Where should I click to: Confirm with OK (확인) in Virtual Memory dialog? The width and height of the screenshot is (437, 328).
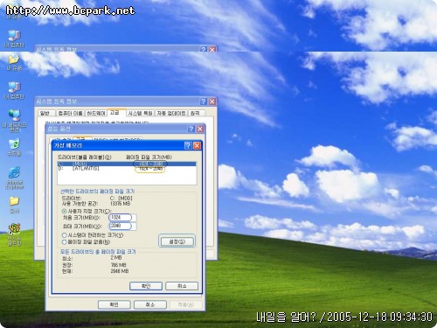pyautogui.click(x=146, y=286)
